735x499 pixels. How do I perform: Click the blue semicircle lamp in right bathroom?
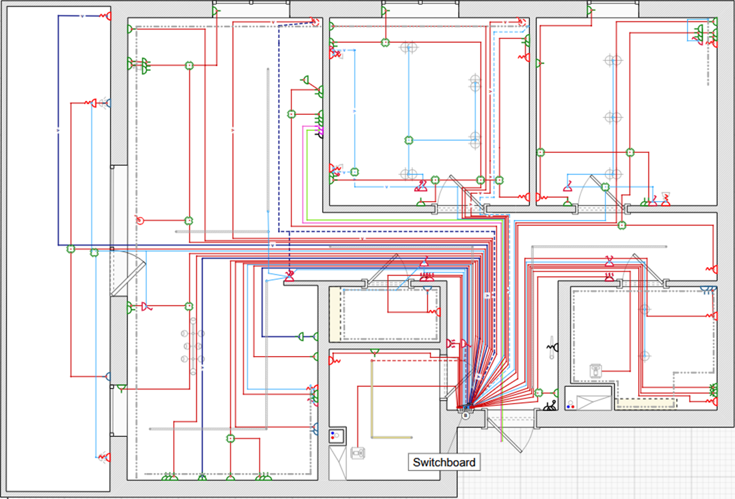(x=708, y=289)
